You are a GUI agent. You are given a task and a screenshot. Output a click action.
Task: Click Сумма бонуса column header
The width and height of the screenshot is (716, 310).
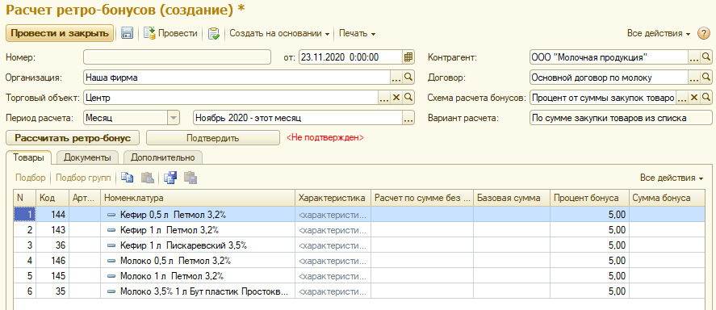(x=666, y=198)
